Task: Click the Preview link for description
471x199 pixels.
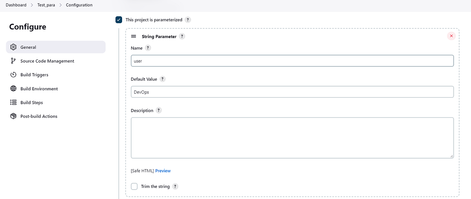Action: (163, 171)
